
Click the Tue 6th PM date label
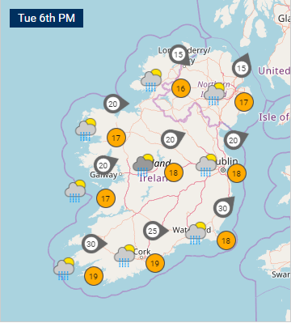(46, 18)
